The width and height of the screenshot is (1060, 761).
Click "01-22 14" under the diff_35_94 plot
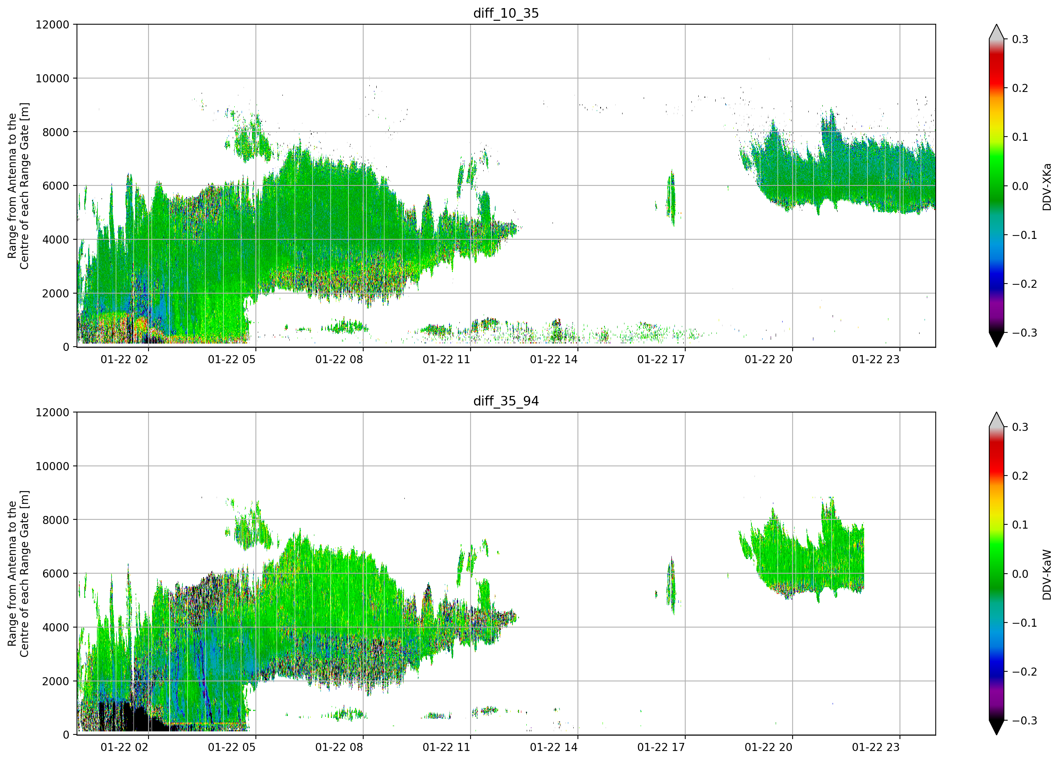[554, 748]
